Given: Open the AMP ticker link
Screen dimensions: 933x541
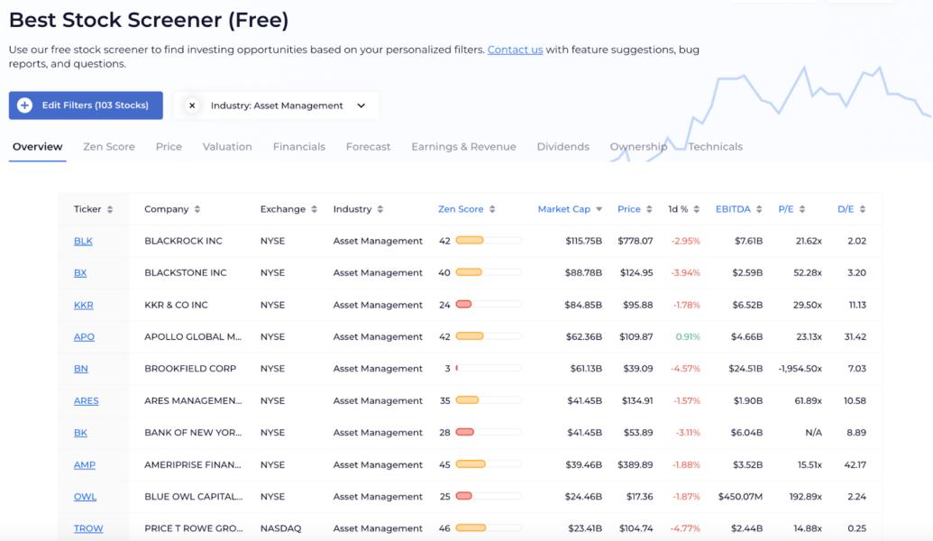Looking at the screenshot, I should tap(85, 465).
